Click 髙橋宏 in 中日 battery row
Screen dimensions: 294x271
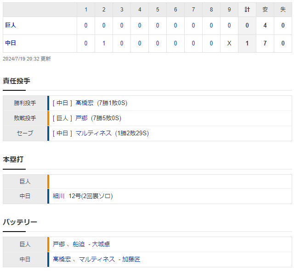(62, 260)
